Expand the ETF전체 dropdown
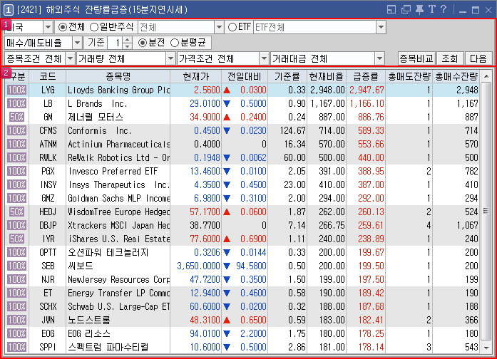 (381, 28)
